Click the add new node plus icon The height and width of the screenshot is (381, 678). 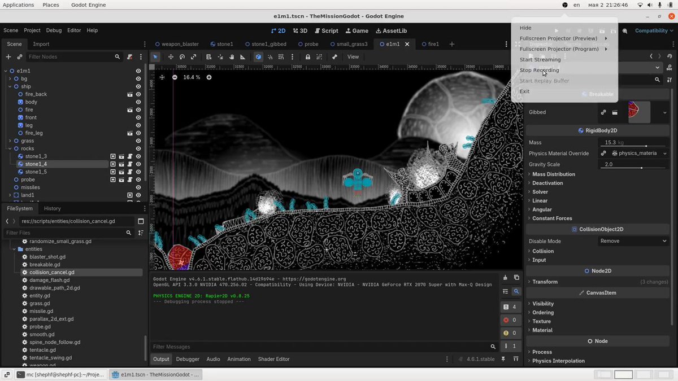(x=8, y=56)
